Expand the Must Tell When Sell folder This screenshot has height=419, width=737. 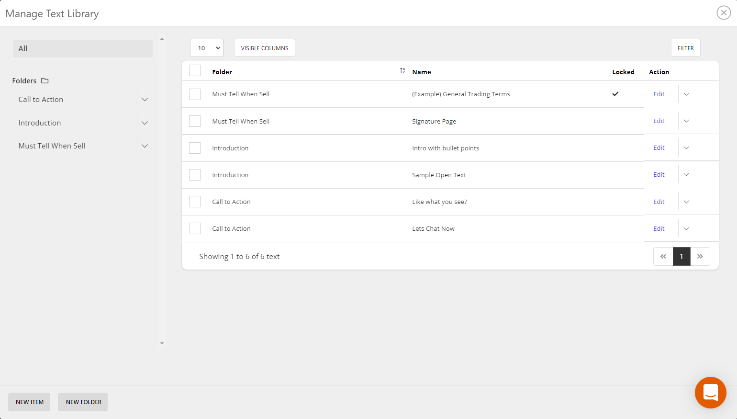(145, 146)
